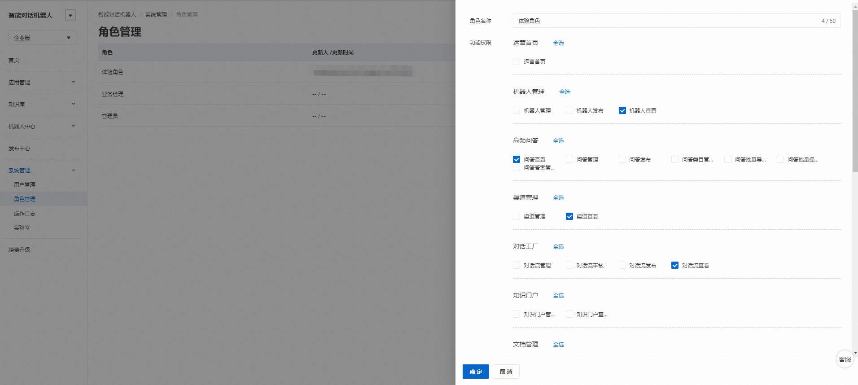The height and width of the screenshot is (385, 858).
Task: Select all under 知识门户 section
Action: [x=558, y=295]
